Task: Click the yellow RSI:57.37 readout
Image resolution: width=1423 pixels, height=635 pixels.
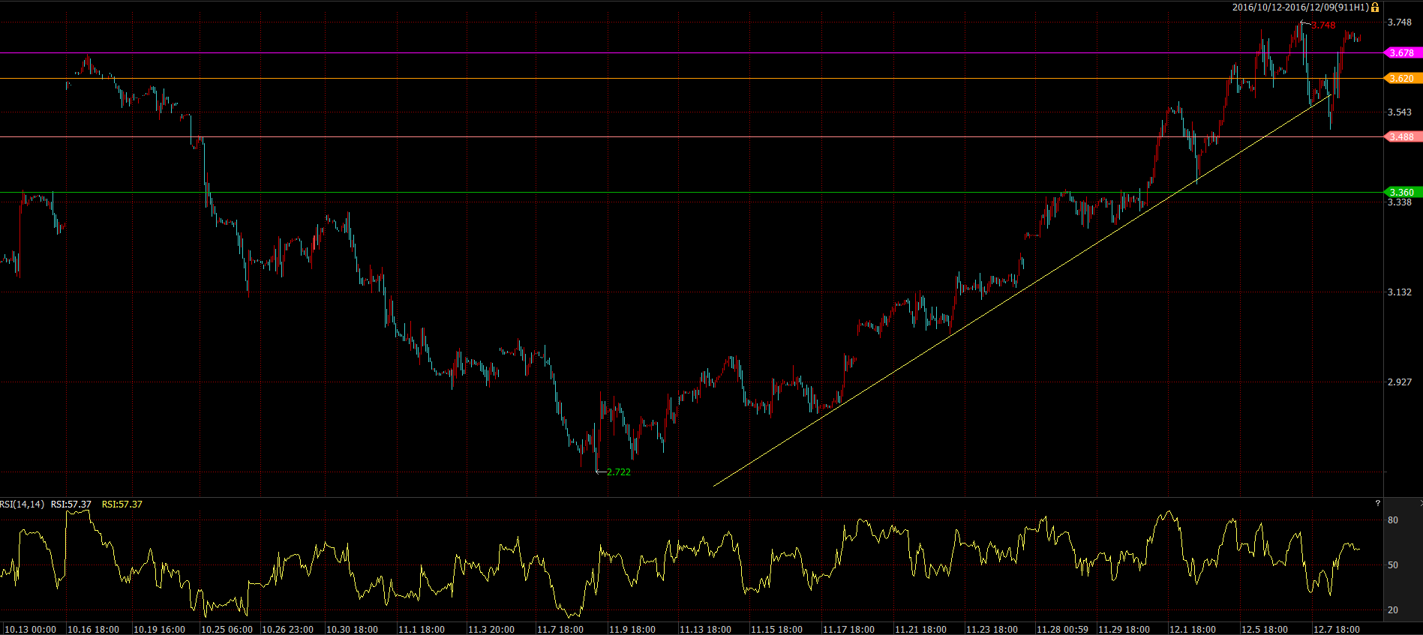Action: click(x=122, y=505)
